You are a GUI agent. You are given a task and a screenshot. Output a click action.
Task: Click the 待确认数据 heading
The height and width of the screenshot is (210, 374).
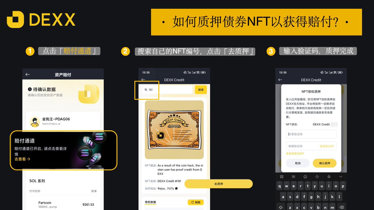(x=45, y=89)
